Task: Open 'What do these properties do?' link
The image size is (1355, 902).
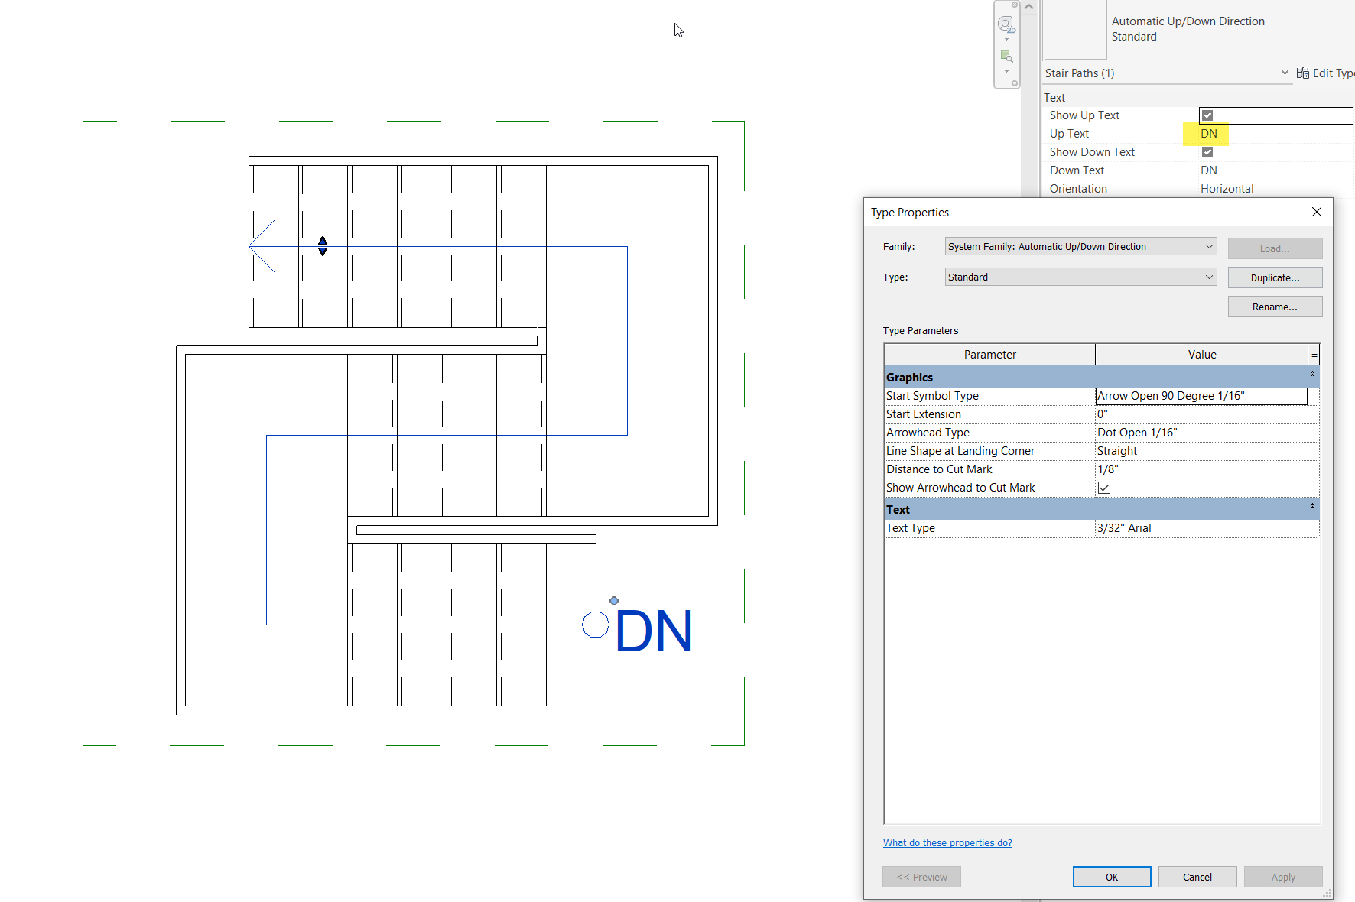Action: click(947, 842)
